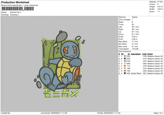Click the 'Description' column header
Screen dimensions: 164x115
click(x=136, y=54)
